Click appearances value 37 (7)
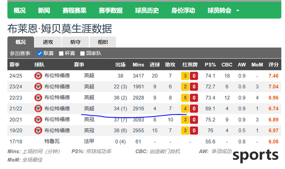This screenshot has width=285, height=169. pyautogui.click(x=120, y=120)
